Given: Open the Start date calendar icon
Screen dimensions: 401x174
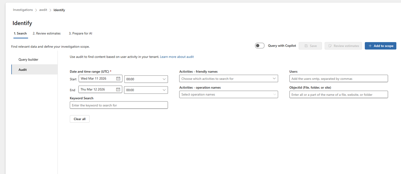Looking at the screenshot, I should point(118,79).
